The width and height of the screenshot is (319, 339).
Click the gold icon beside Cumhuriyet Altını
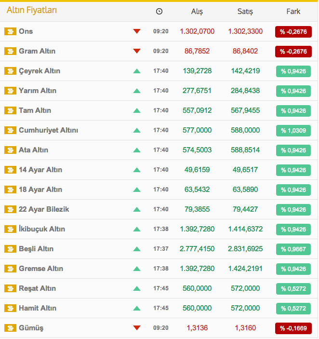coord(10,130)
